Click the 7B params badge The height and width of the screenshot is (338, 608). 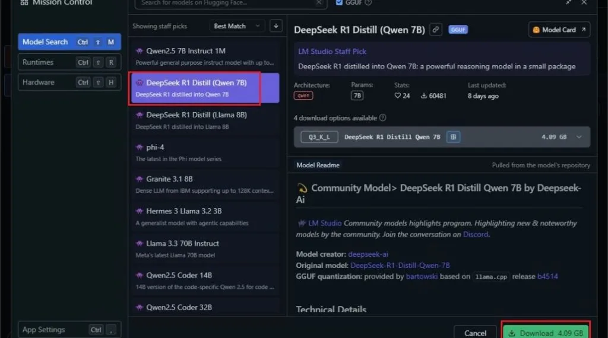click(x=357, y=95)
